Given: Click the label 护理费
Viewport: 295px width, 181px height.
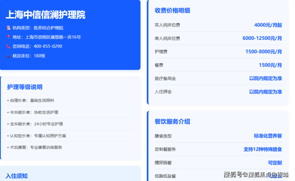Looking at the screenshot, I should coord(161,52).
